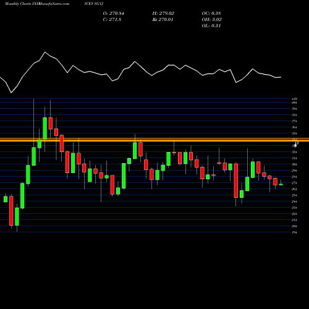
Task: Click the '264' price axis label
Action: pos(294,189)
